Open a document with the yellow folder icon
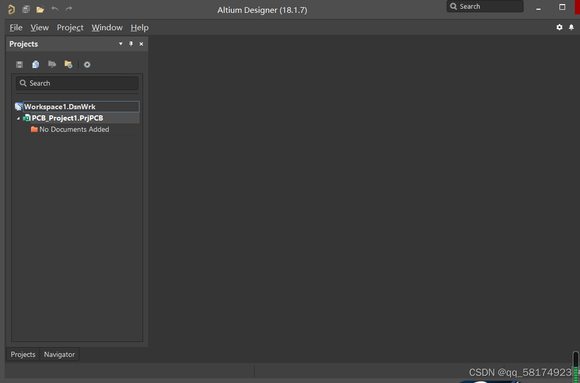Image resolution: width=580 pixels, height=383 pixels. click(41, 9)
